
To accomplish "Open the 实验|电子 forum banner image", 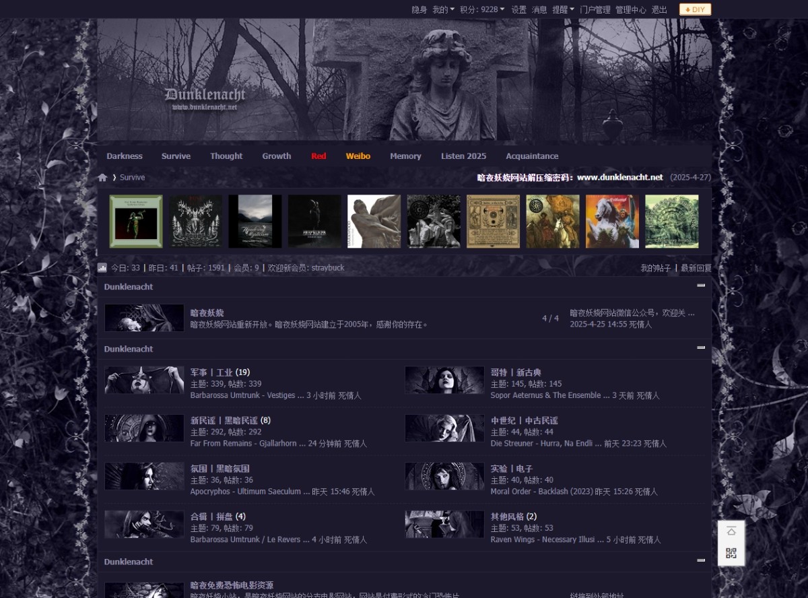I will pos(444,476).
